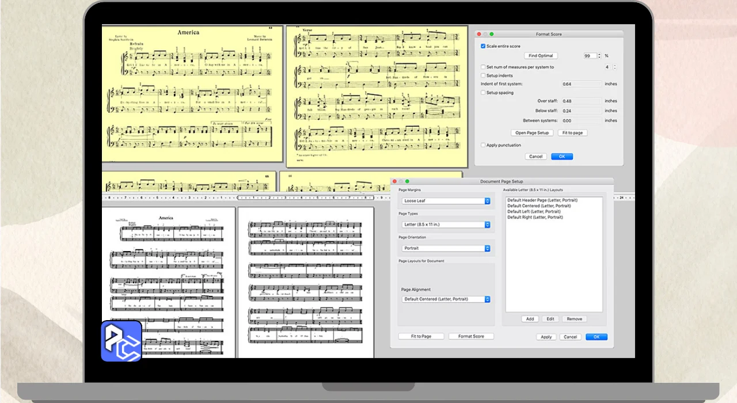
Task: Open the Page Margins Loose Leaf dropdown
Action: pyautogui.click(x=446, y=201)
